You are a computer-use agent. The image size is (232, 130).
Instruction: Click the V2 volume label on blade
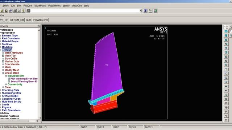(107, 65)
